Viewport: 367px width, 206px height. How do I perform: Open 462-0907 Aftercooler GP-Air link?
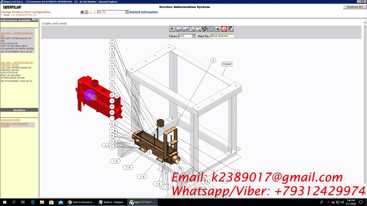coord(17,34)
